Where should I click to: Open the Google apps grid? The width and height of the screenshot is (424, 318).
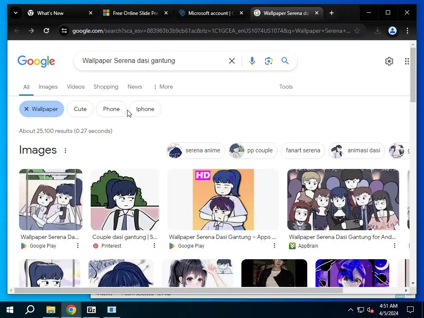tap(407, 61)
